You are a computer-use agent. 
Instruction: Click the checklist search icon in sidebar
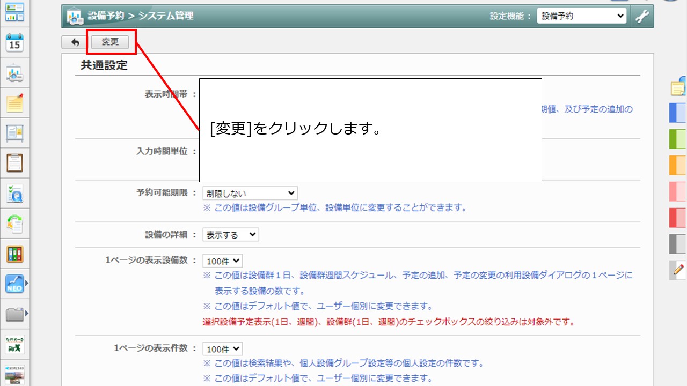(x=14, y=193)
